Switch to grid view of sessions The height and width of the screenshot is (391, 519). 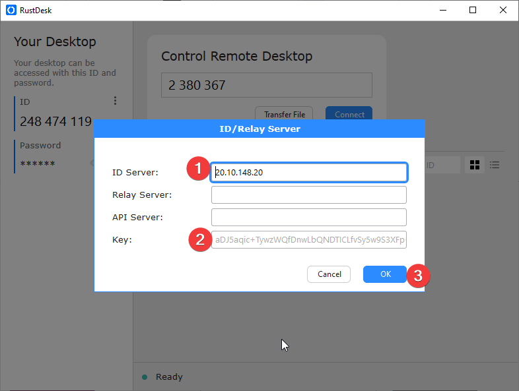click(473, 165)
